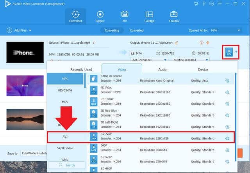Viewport: 250px width, 173px height.
Task: Select the sunset lake video thumbnail
Action: 25,119
